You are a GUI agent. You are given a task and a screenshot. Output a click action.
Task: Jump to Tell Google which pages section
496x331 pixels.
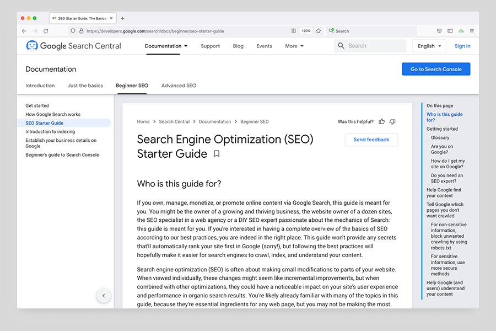tap(445, 210)
